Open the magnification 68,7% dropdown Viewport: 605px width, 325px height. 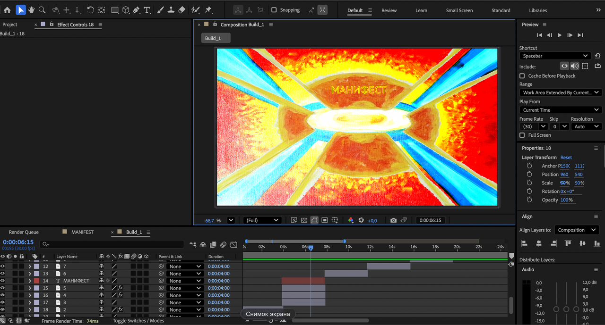pos(231,220)
